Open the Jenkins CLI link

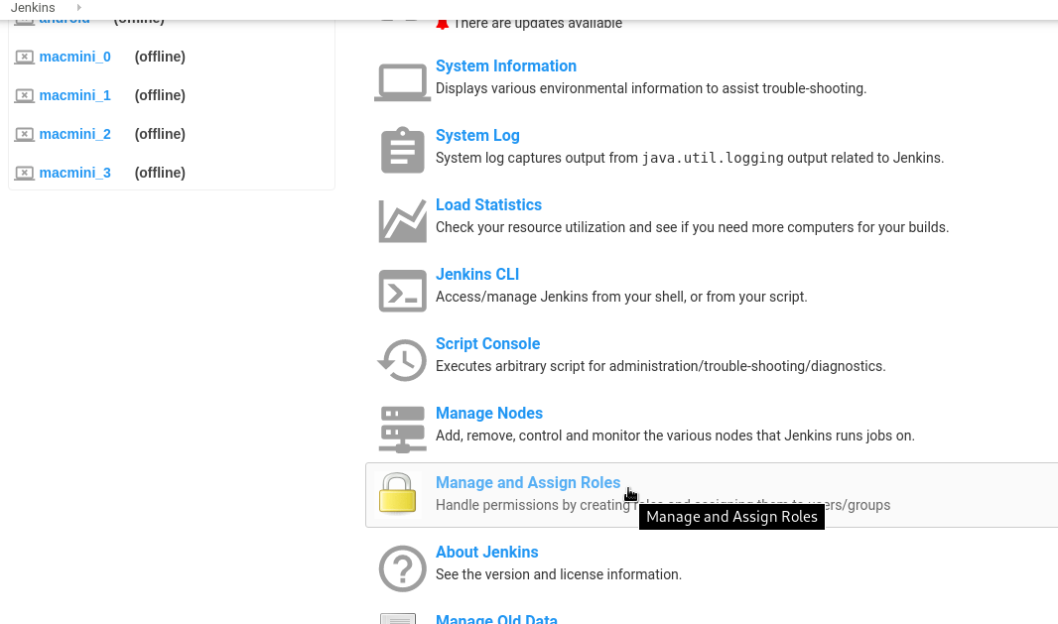pos(477,275)
